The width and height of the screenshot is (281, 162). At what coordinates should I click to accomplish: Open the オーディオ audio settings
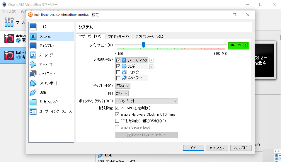point(51,64)
